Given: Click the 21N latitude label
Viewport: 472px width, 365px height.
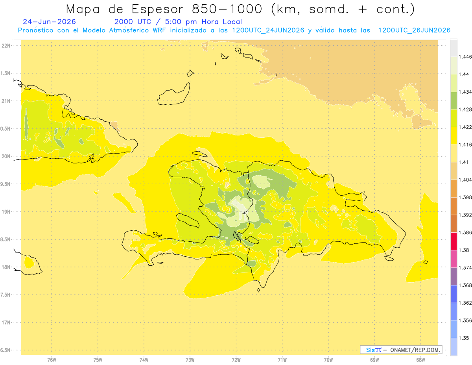Looking at the screenshot, I should click(x=6, y=101).
